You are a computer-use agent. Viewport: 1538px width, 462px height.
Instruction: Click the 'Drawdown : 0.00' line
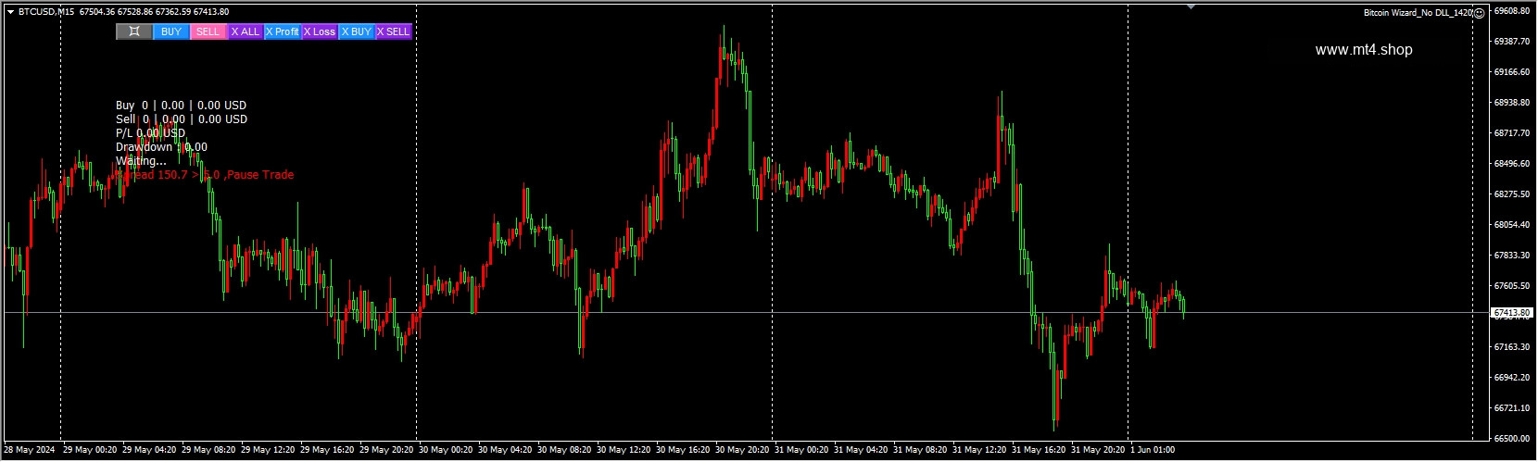(161, 147)
